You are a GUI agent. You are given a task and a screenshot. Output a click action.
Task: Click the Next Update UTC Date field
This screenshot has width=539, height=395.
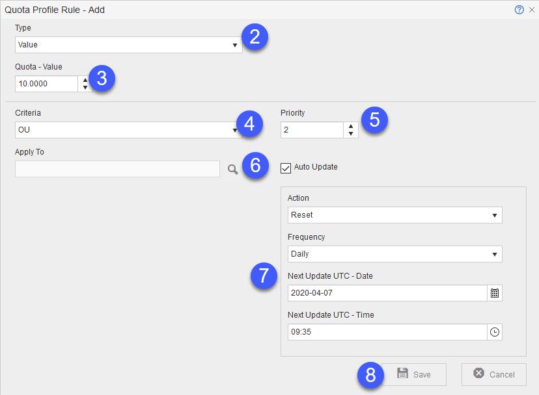[387, 293]
